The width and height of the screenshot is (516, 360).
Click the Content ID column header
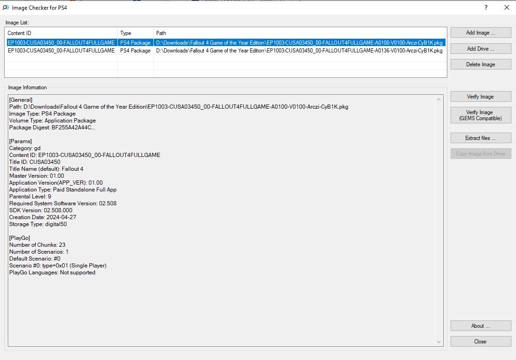tap(61, 33)
